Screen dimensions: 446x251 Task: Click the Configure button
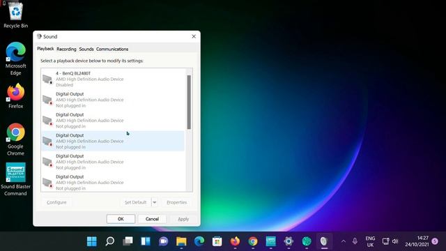pos(56,202)
